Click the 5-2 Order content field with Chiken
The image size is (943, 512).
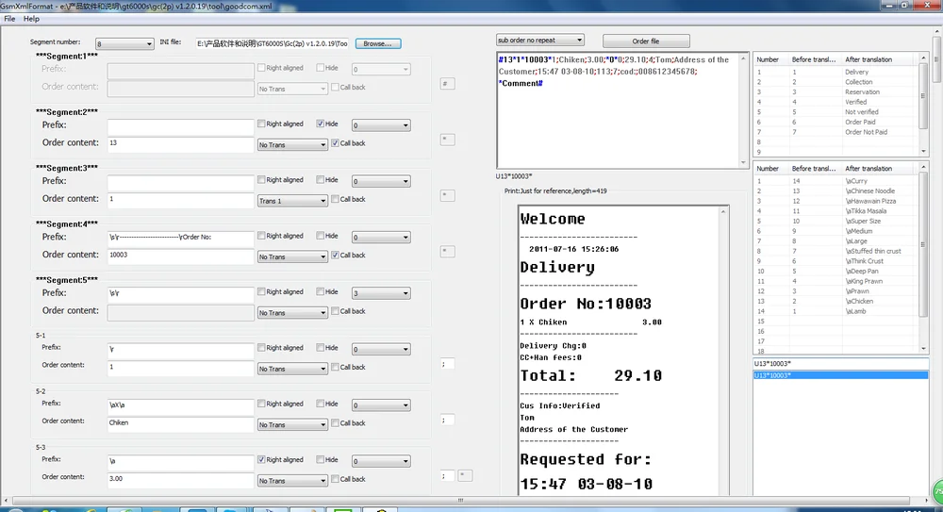pos(180,423)
